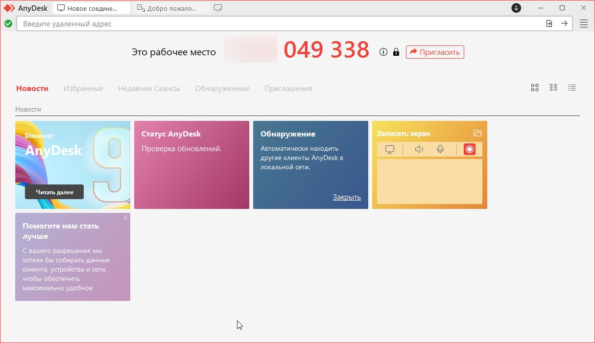Open the new session tab button
Viewport: 595px width, 343px height.
point(218,8)
